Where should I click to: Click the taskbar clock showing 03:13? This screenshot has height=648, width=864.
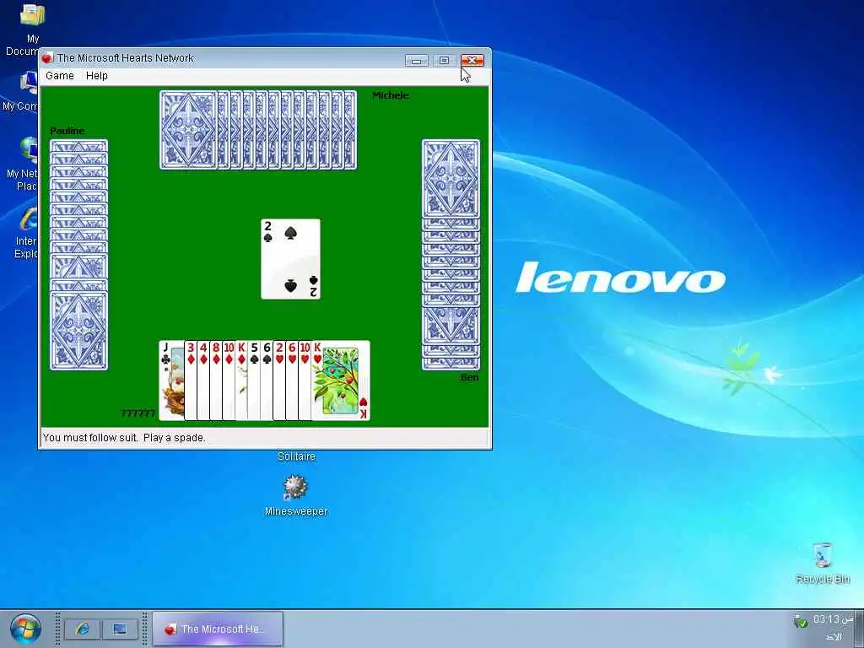click(833, 619)
